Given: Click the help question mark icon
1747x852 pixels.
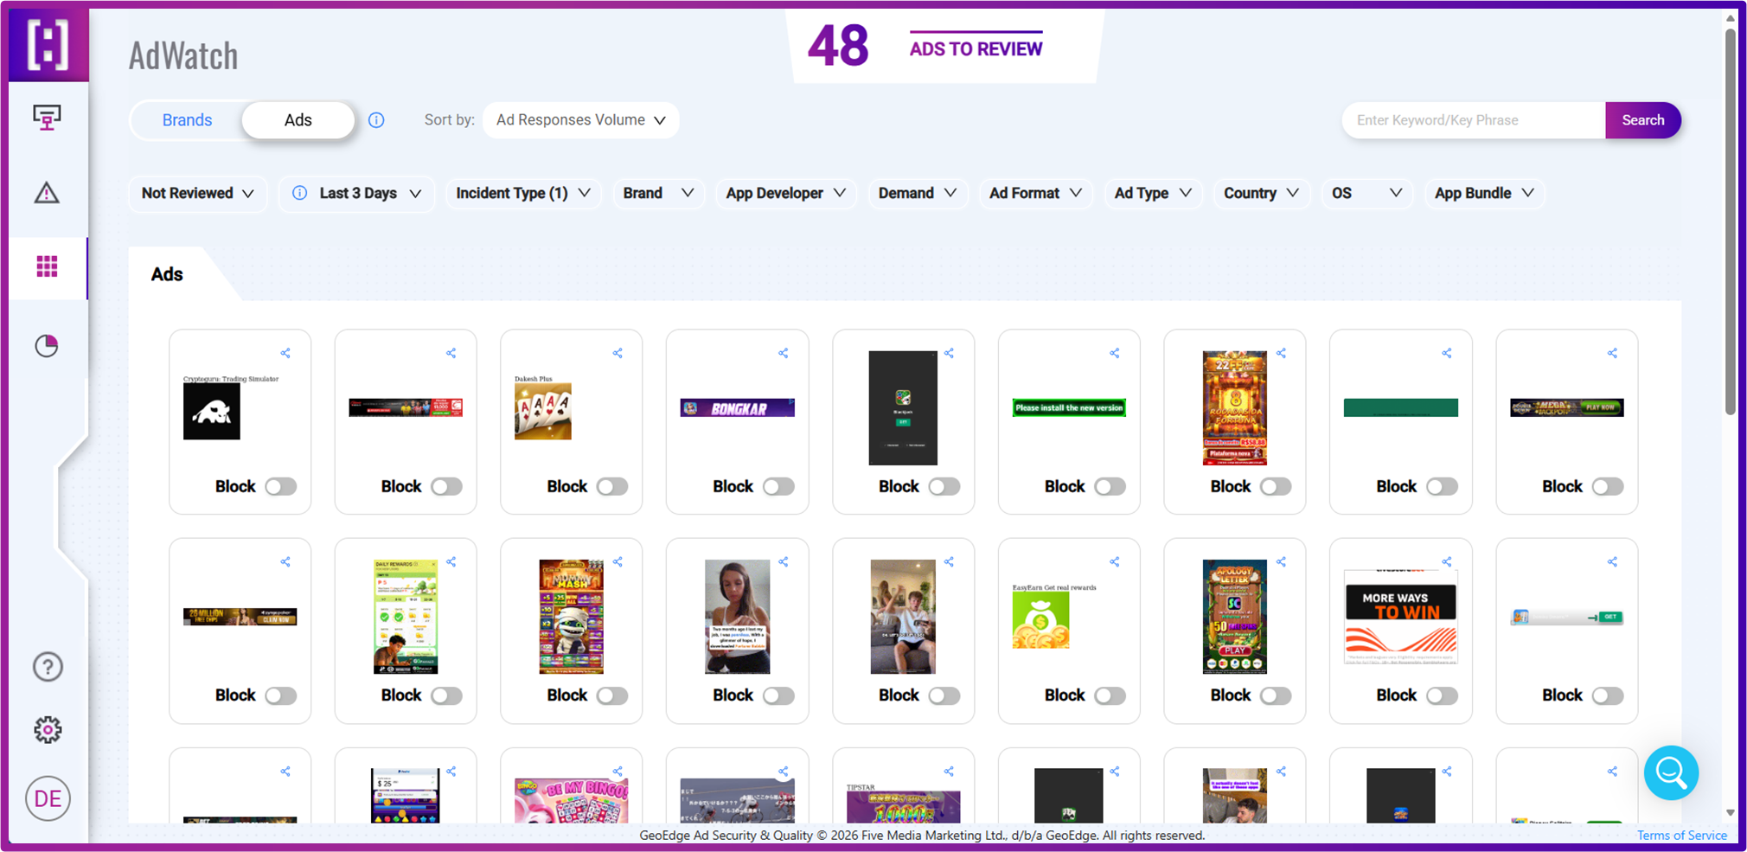Looking at the screenshot, I should pyautogui.click(x=48, y=667).
